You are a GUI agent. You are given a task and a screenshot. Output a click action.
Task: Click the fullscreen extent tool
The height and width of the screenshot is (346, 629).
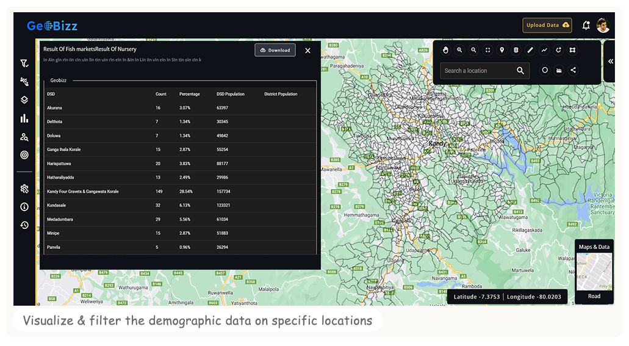tap(488, 50)
